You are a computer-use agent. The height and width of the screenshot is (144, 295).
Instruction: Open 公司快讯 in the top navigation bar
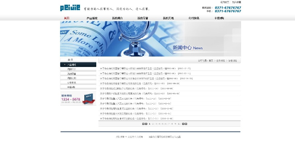click(x=194, y=18)
